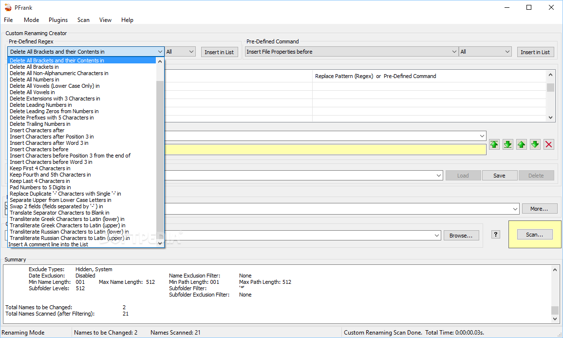Open the Scan menu

83,20
